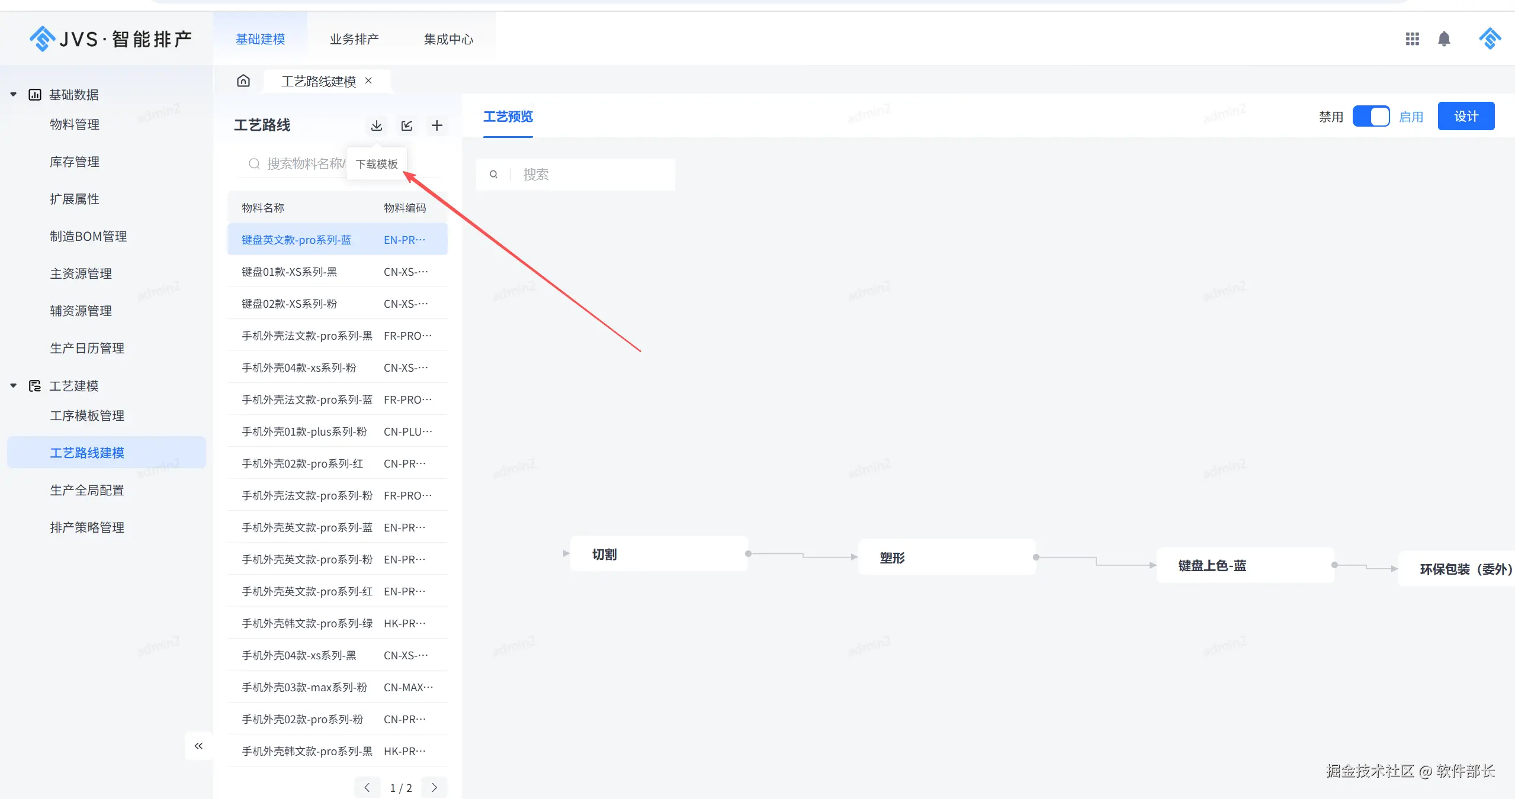This screenshot has height=799, width=1515.
Task: Collapse the 基础数据 tree group
Action: [x=13, y=95]
